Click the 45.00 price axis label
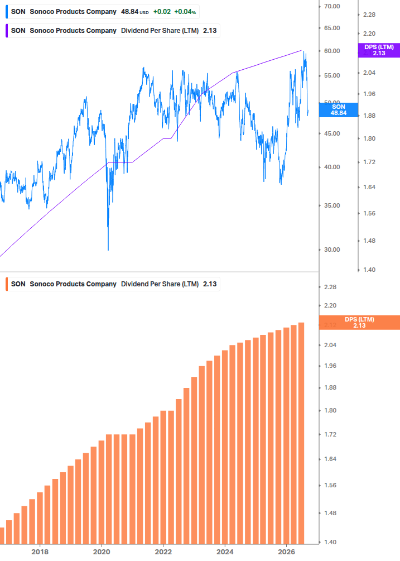Viewport: 400px width, 561px height. click(x=332, y=133)
